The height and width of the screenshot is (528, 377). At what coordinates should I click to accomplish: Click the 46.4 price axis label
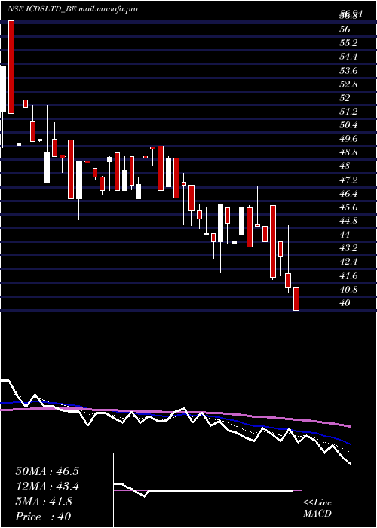348,194
